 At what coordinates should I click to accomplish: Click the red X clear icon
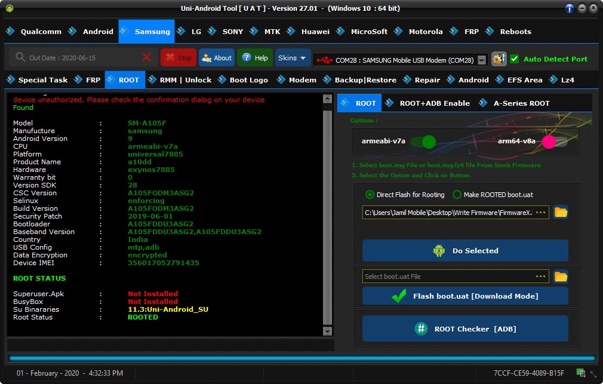point(146,58)
